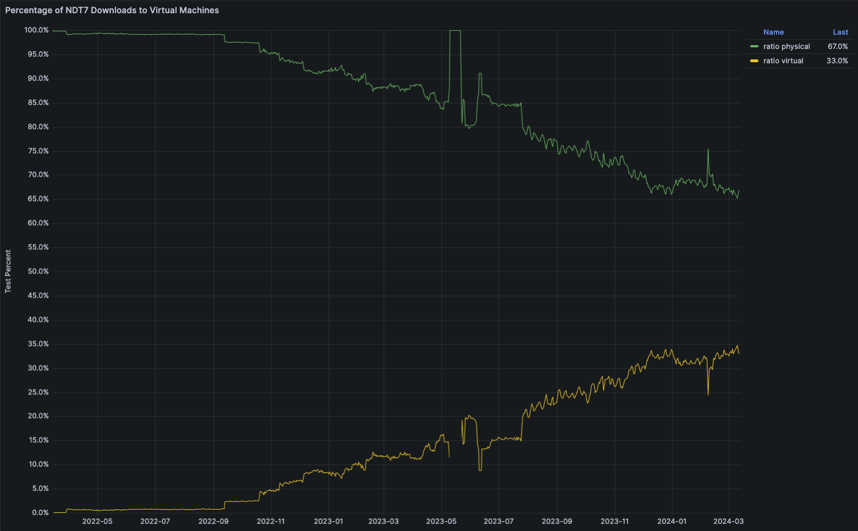Select the 2024-03 time axis label

click(x=728, y=521)
